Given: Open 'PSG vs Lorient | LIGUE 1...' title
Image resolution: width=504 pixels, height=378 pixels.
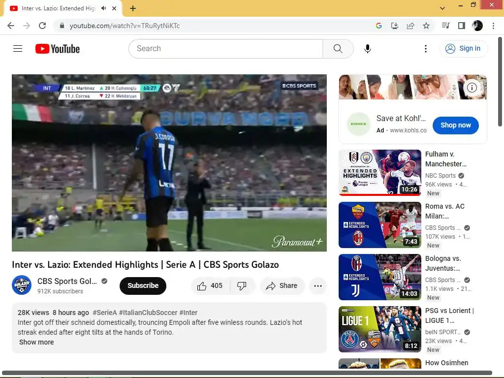Looking at the screenshot, I should tap(449, 315).
